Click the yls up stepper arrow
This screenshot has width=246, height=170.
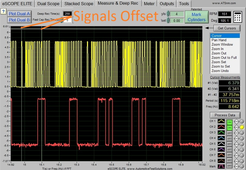(168, 13)
